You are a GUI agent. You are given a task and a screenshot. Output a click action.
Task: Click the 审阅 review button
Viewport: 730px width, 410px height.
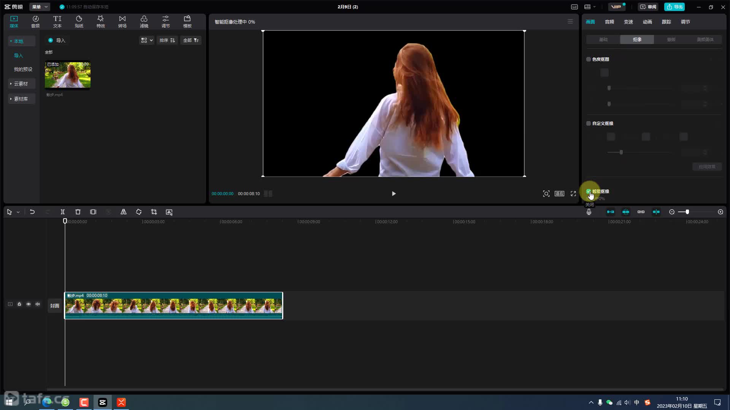(x=648, y=7)
